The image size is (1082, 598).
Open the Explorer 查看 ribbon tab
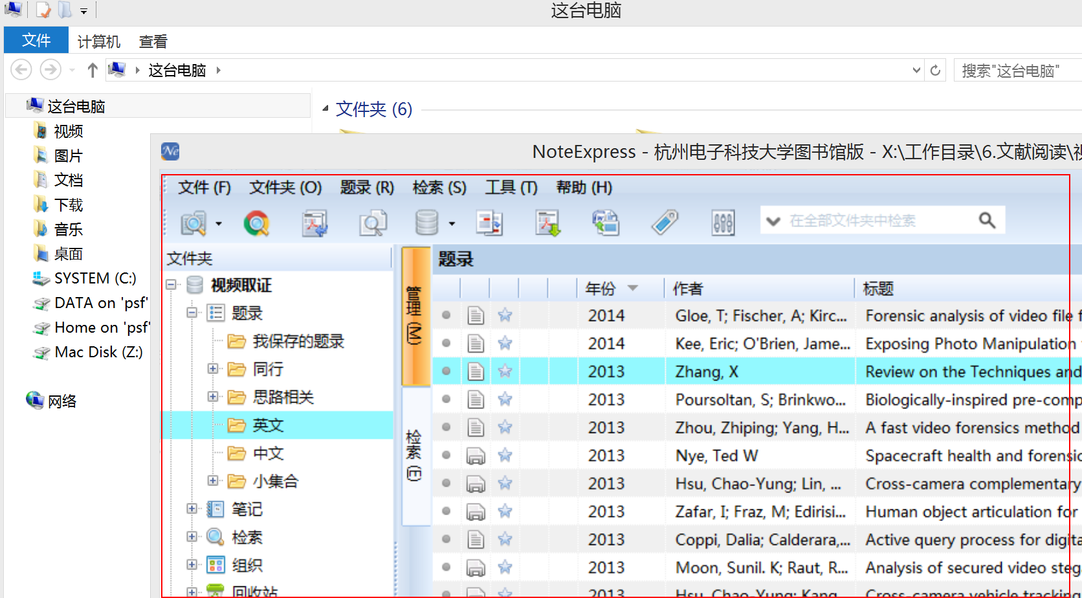point(153,41)
